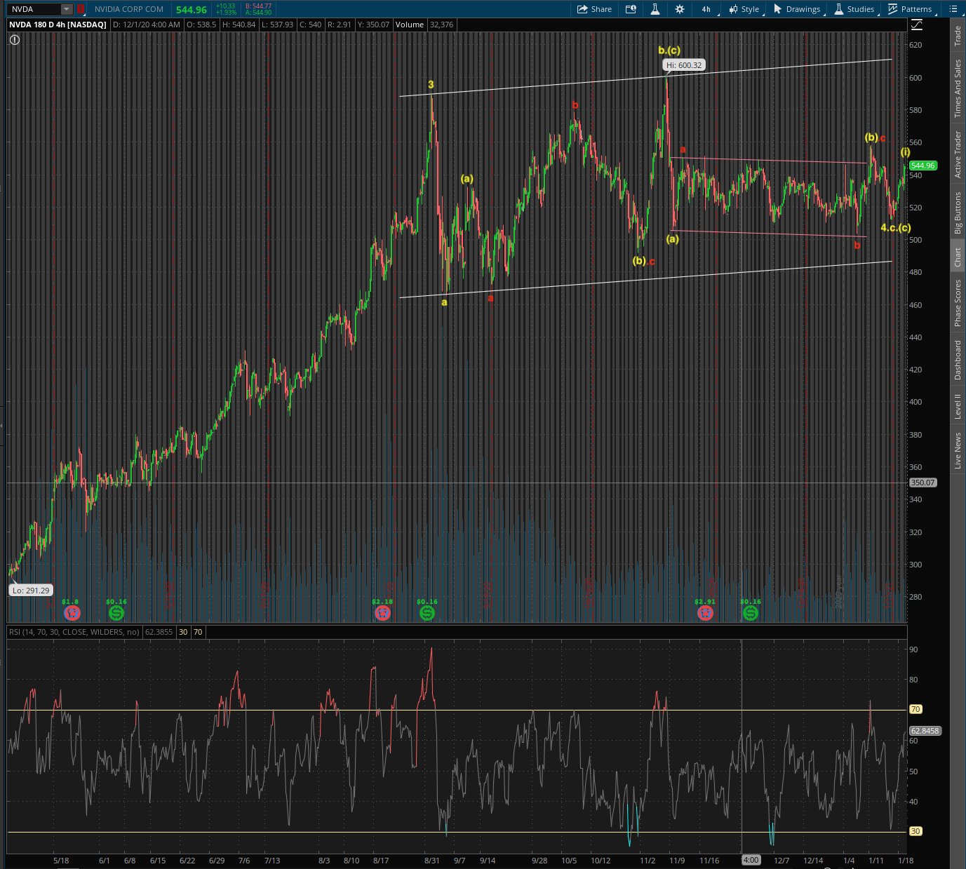Click the symbol info card icon
Image resolution: width=966 pixels, height=869 pixels.
pos(631,9)
